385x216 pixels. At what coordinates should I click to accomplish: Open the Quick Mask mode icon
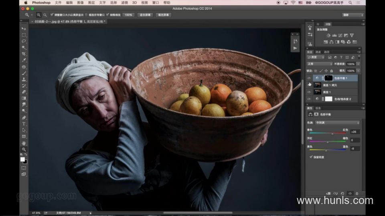click(x=24, y=168)
